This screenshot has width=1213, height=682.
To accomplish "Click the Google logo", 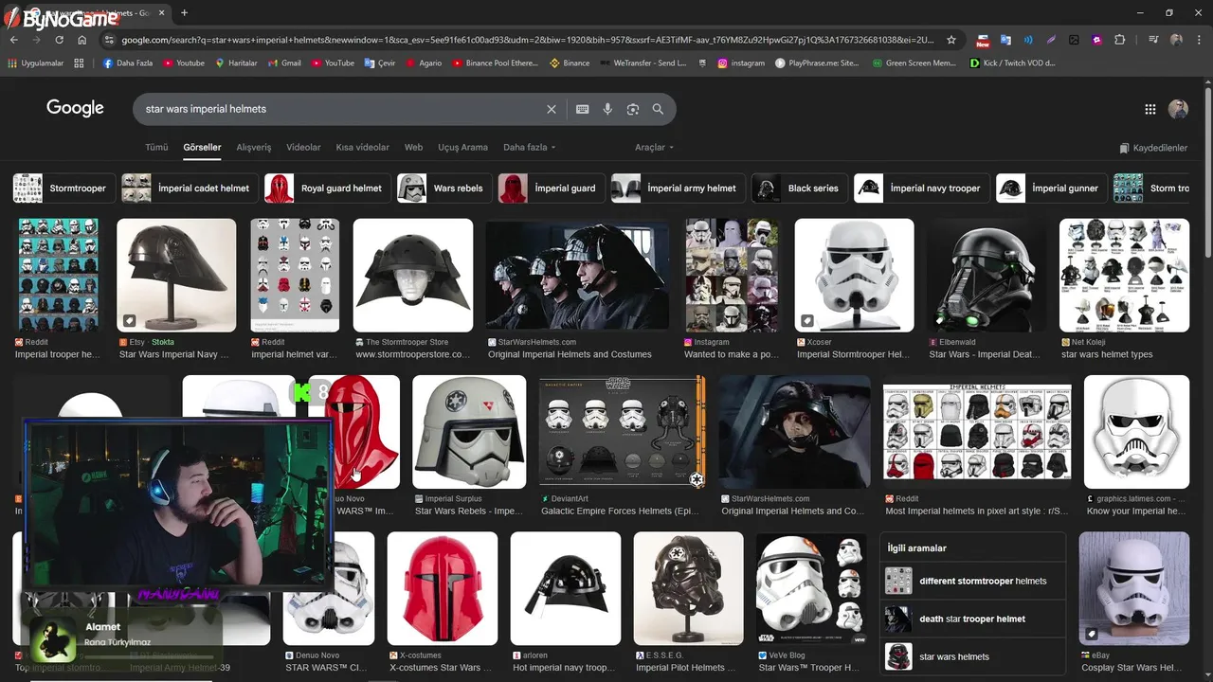I will (x=75, y=108).
